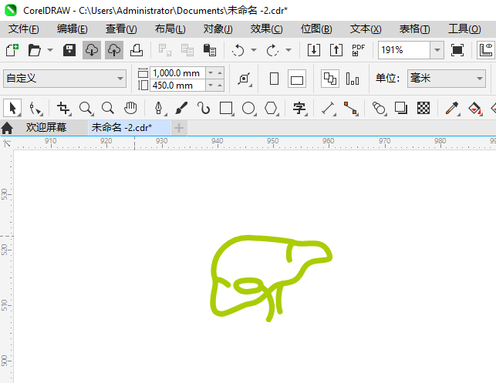Expand the Redo history dropdown arrow
496x383 pixels.
tap(288, 50)
